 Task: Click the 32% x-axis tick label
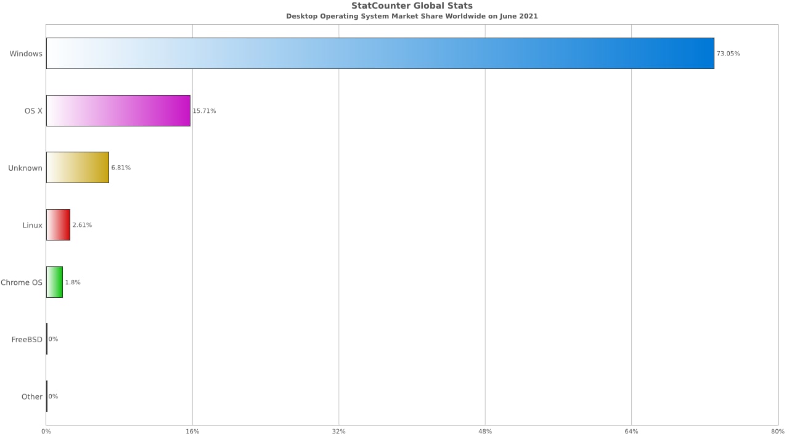coord(338,431)
